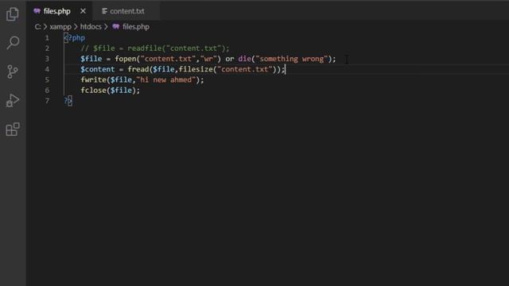Click the "something wrong" string
509x286 pixels.
point(292,59)
